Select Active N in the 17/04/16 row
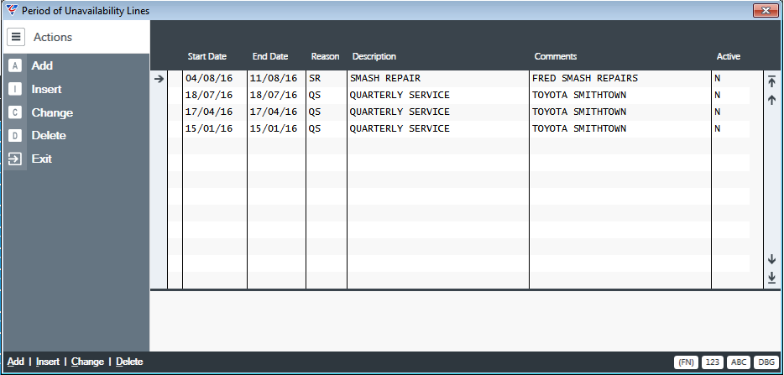784x375 pixels. (x=718, y=112)
